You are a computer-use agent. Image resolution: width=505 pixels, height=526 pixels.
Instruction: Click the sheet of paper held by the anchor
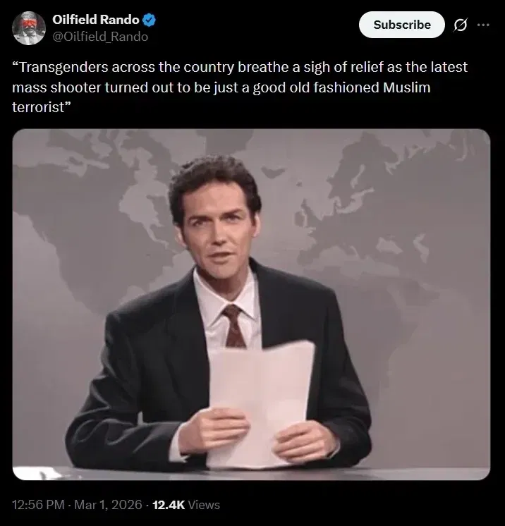pos(260,403)
